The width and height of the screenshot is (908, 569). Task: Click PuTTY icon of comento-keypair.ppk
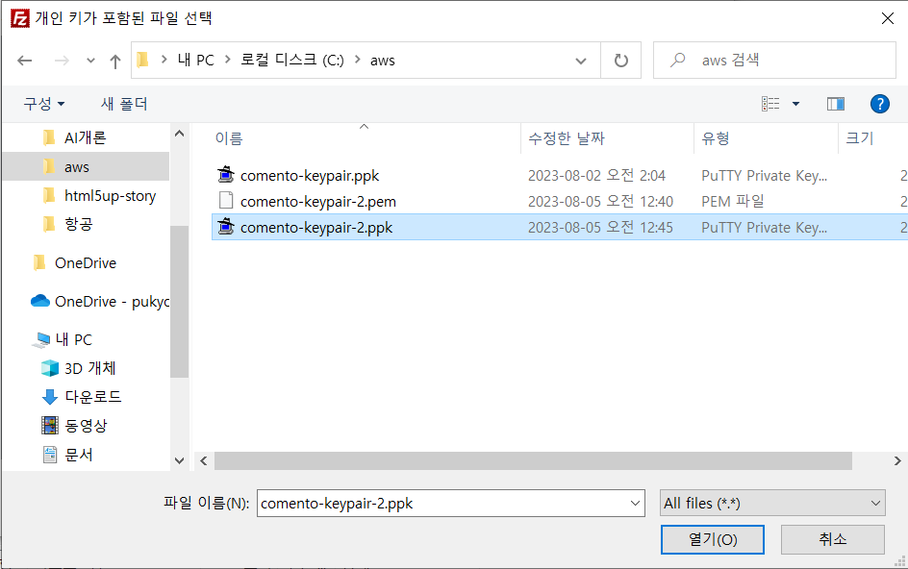pyautogui.click(x=226, y=175)
